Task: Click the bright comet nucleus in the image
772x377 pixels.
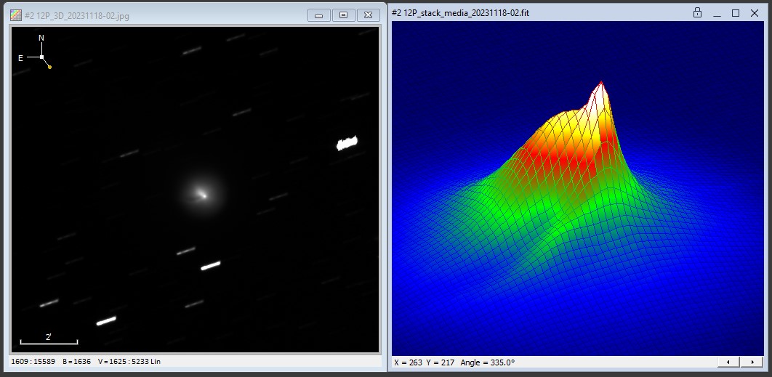Action: pyautogui.click(x=204, y=195)
